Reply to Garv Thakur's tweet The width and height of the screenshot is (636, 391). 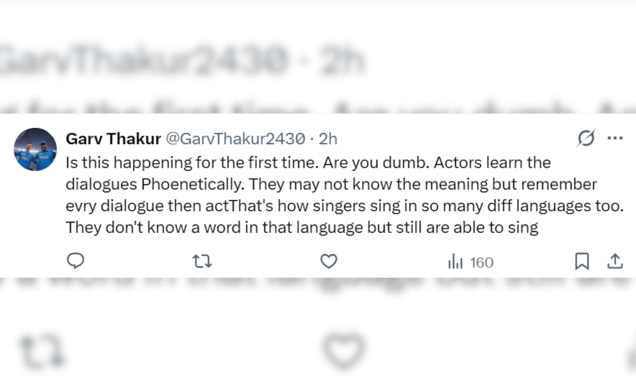pyautogui.click(x=76, y=261)
